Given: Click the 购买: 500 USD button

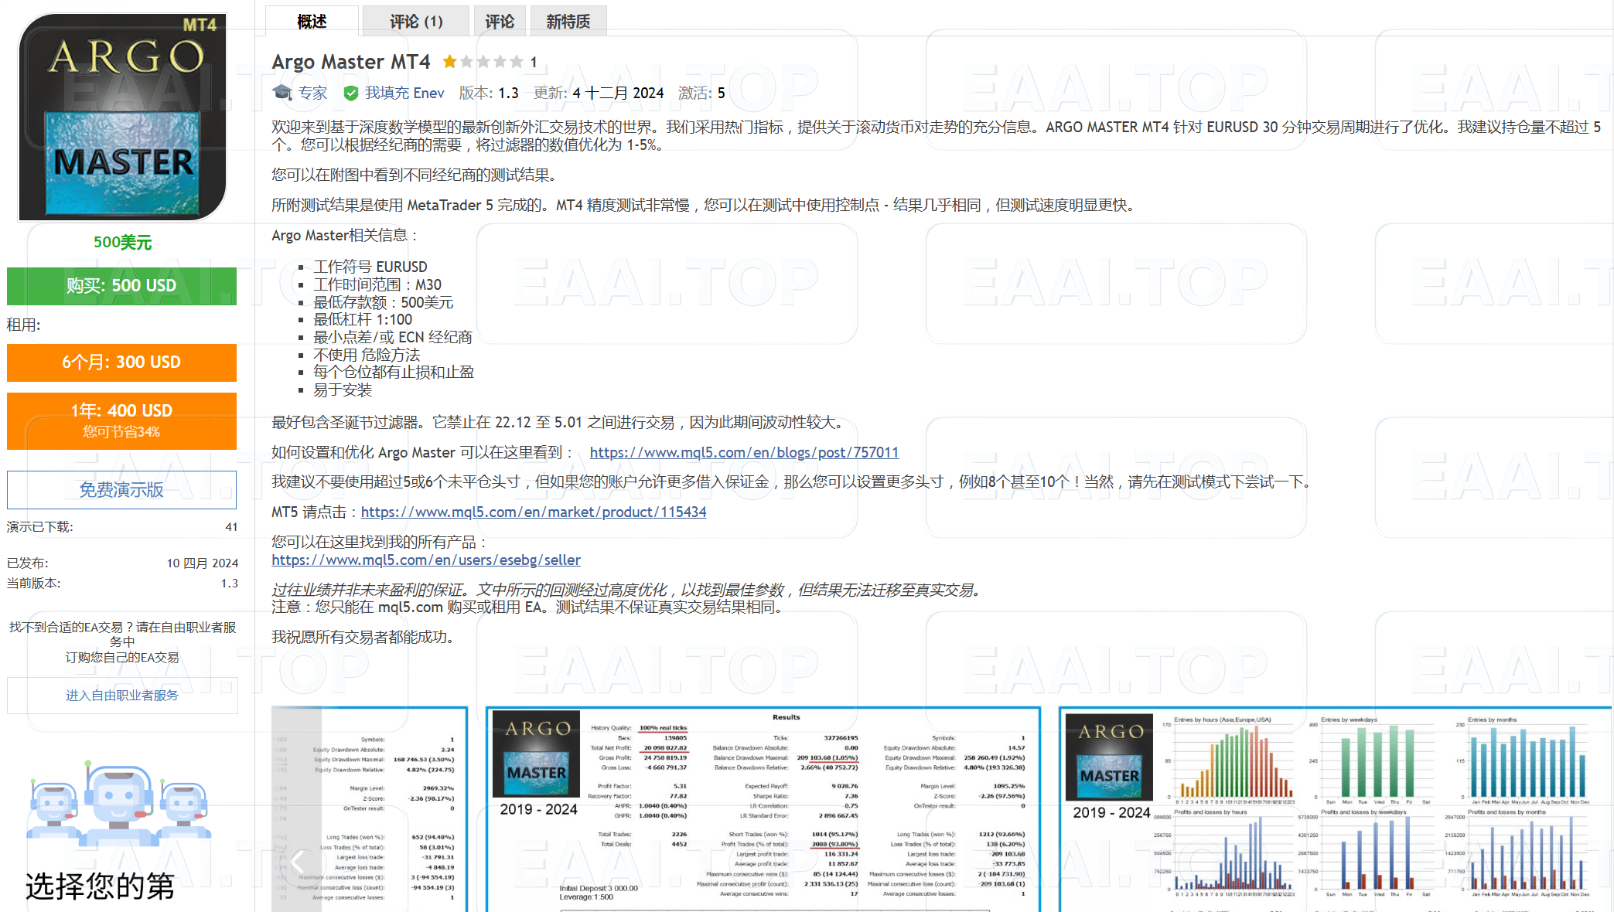Looking at the screenshot, I should 121,285.
